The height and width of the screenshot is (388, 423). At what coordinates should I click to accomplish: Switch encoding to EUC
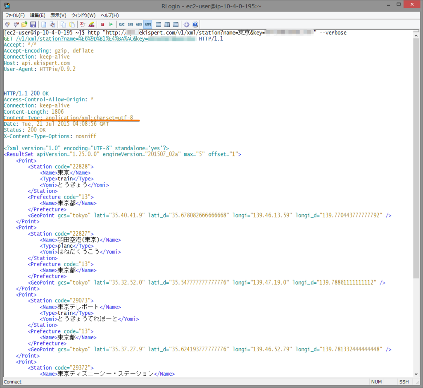click(x=122, y=24)
